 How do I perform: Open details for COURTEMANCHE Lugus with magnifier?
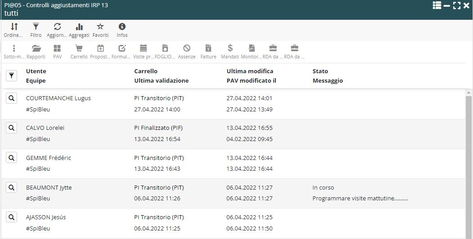[12, 98]
